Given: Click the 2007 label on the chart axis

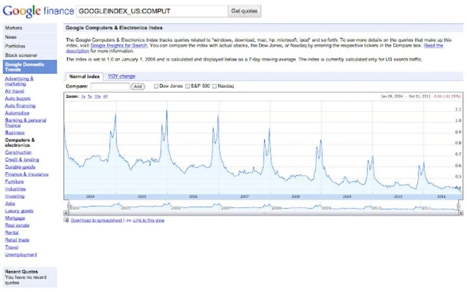Looking at the screenshot, I should point(244,197).
